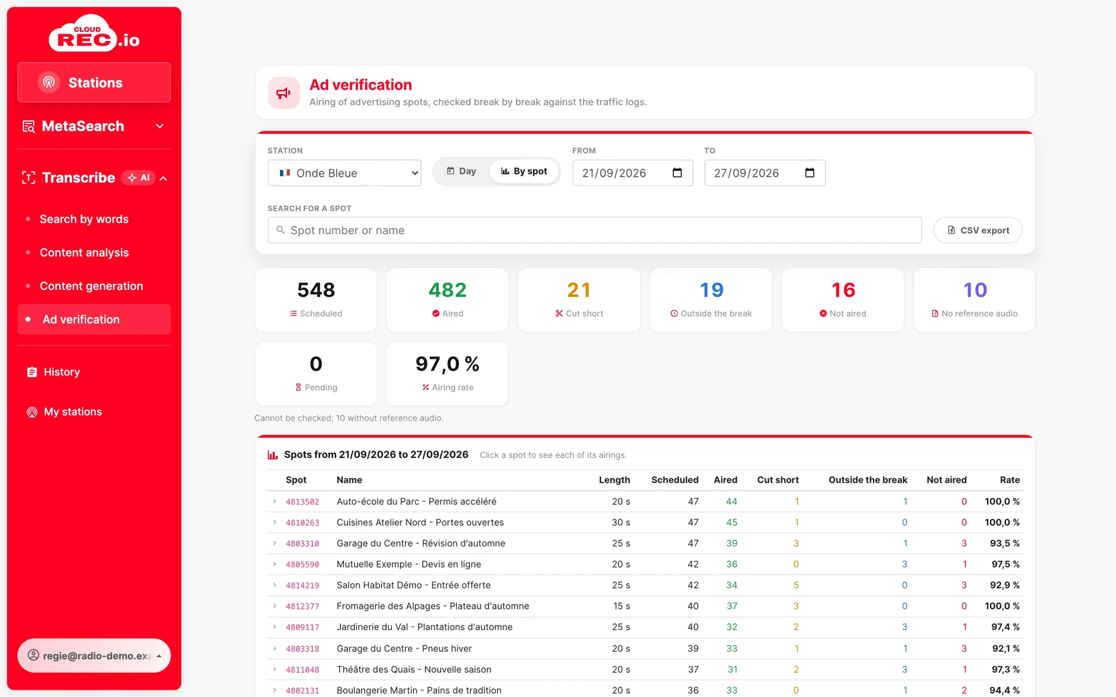Expand spot 4803310 row chevron

tap(275, 543)
